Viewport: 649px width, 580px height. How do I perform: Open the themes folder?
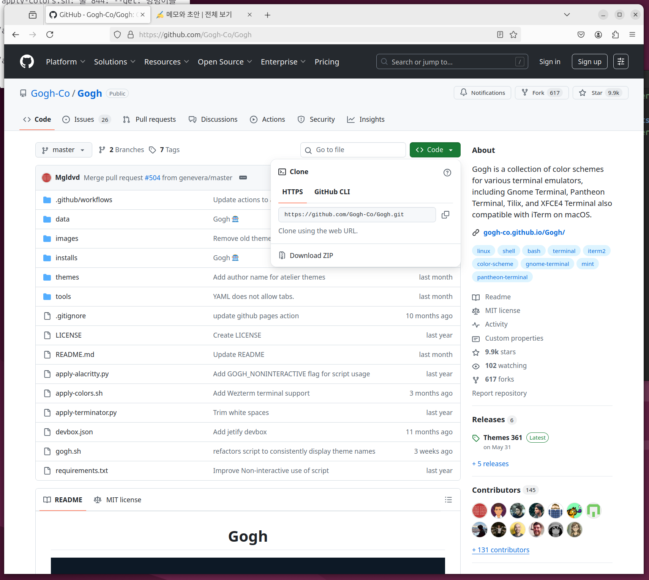pos(67,277)
